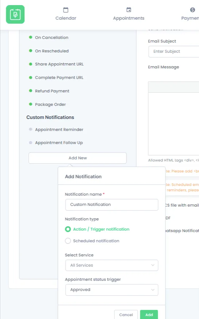
Task: Expand Select Service chevron arrow
Action: pos(153,265)
